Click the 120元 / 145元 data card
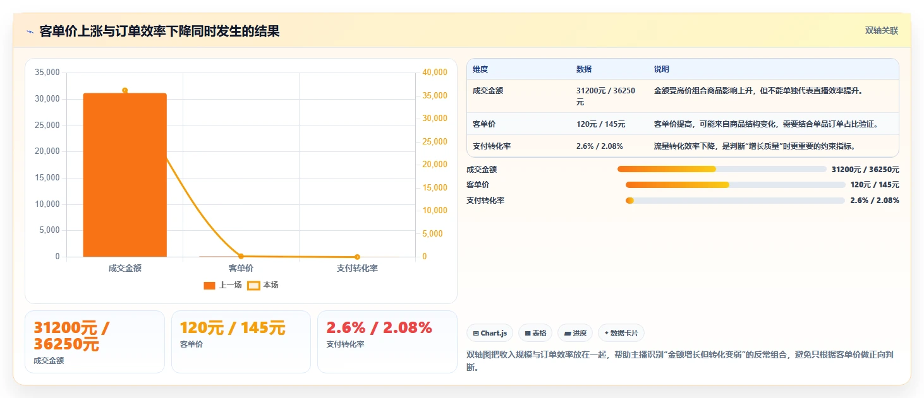 241,341
